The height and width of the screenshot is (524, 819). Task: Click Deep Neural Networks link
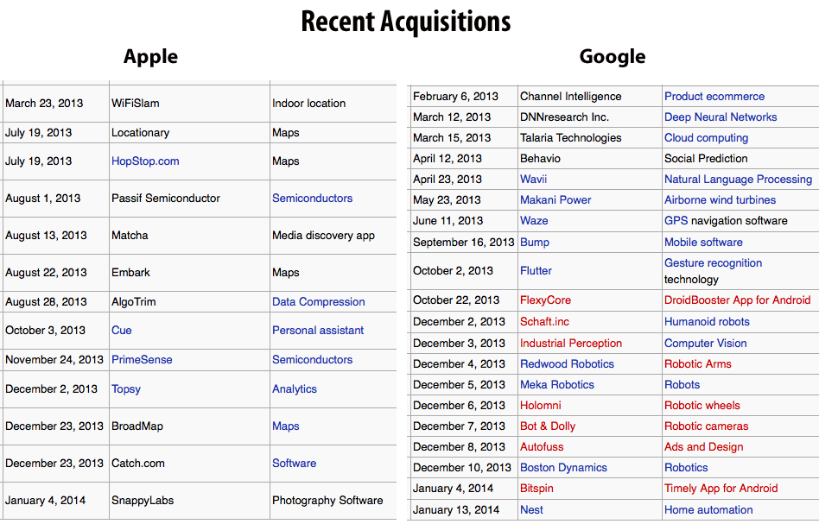pyautogui.click(x=721, y=117)
